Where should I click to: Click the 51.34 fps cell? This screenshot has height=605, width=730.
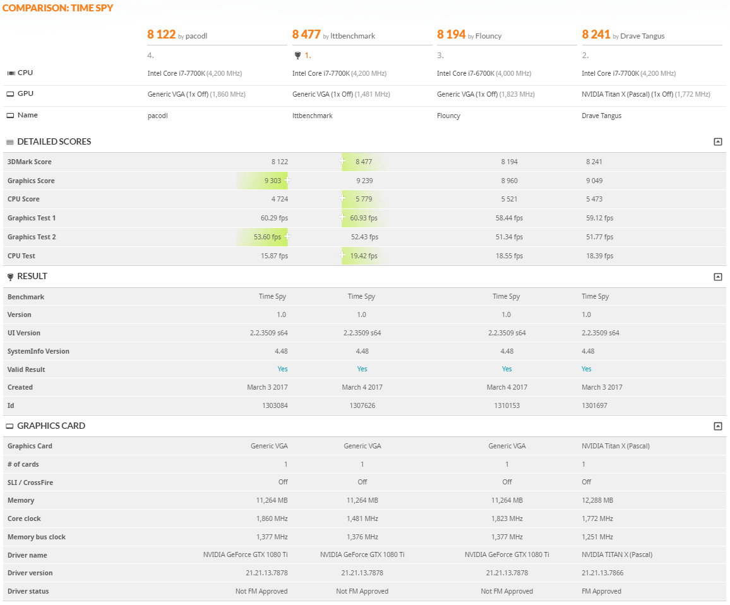pyautogui.click(x=510, y=237)
